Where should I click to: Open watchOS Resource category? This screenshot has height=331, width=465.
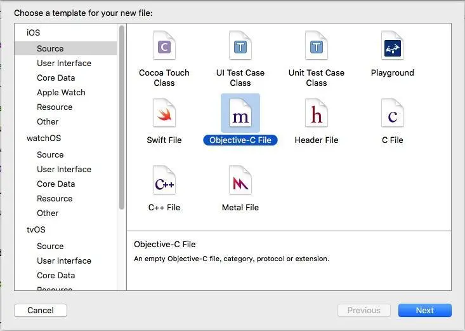point(55,198)
